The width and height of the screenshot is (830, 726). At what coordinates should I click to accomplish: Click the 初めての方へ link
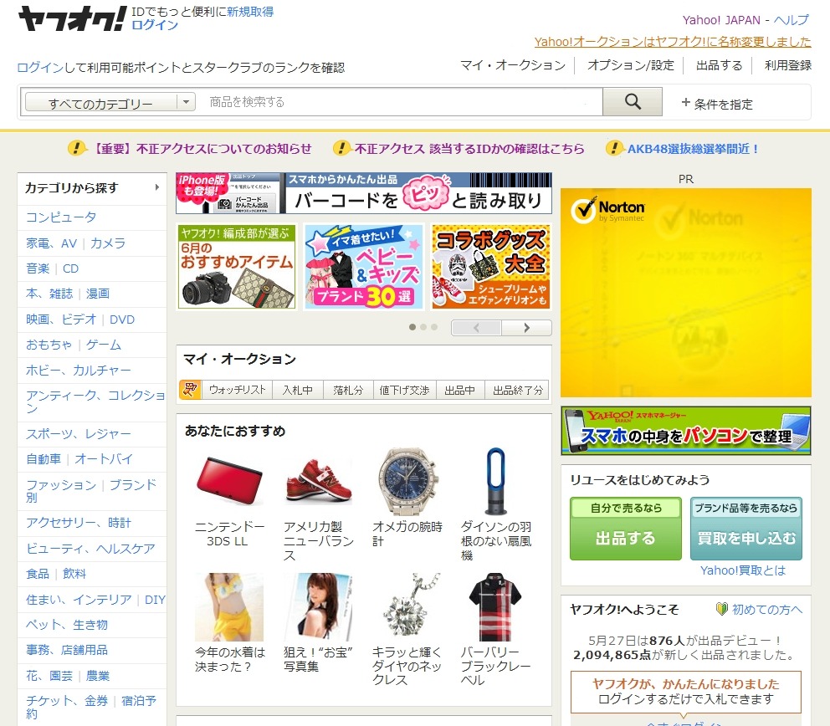pyautogui.click(x=767, y=610)
